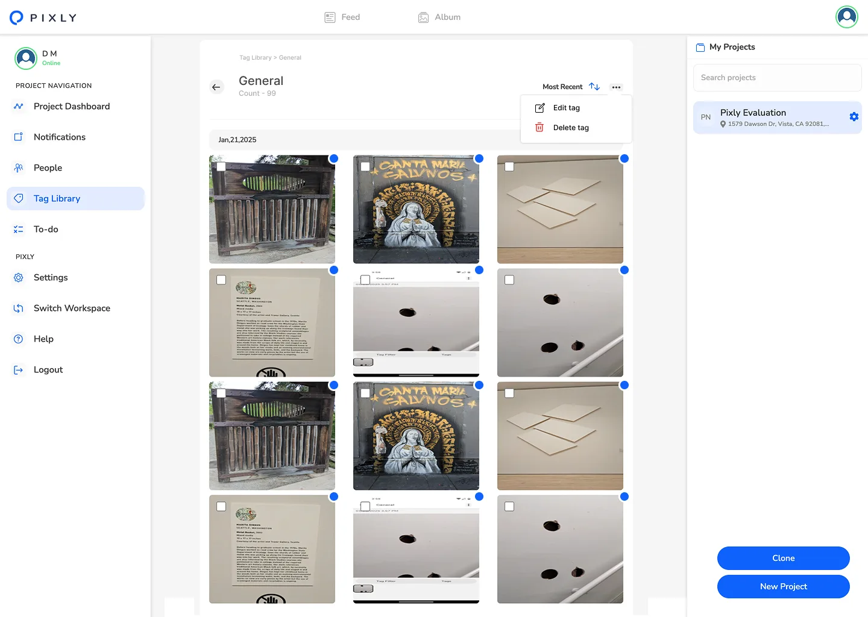Open the first Santa Maria mural thumbnail

pyautogui.click(x=416, y=210)
